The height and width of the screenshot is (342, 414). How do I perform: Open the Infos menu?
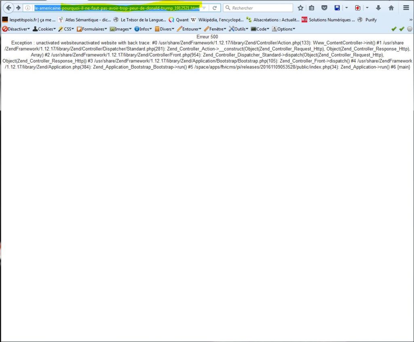tap(143, 29)
